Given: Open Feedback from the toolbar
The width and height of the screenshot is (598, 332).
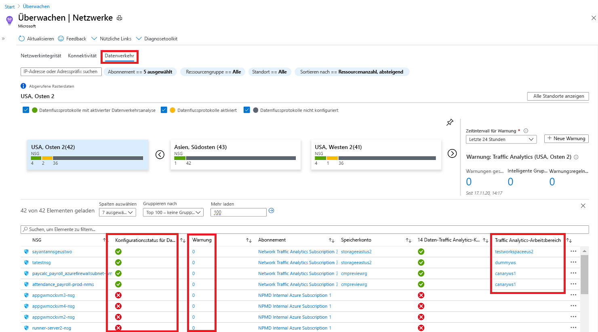Looking at the screenshot, I should (x=72, y=39).
